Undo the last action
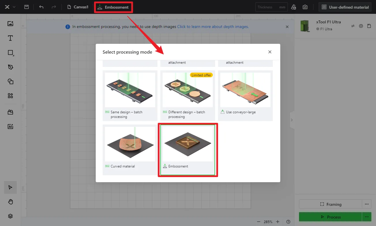The image size is (376, 226). 41,7
